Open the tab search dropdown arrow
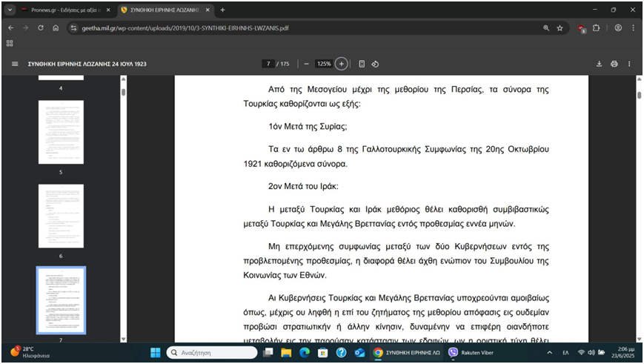Screen dimensions: 644x364 10,10
